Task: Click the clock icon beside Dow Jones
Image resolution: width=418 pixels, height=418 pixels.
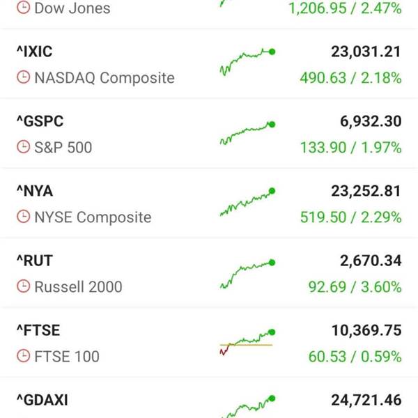Action: [24, 8]
